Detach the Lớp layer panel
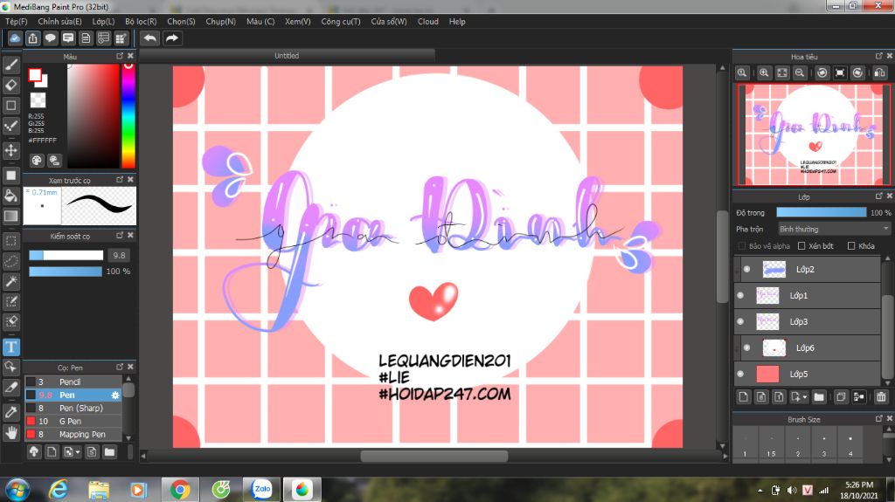 point(879,196)
